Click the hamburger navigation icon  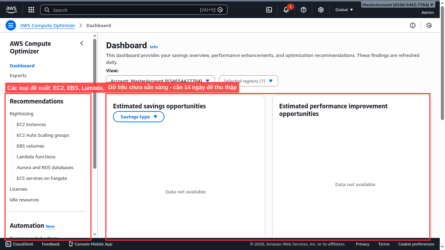click(11, 25)
